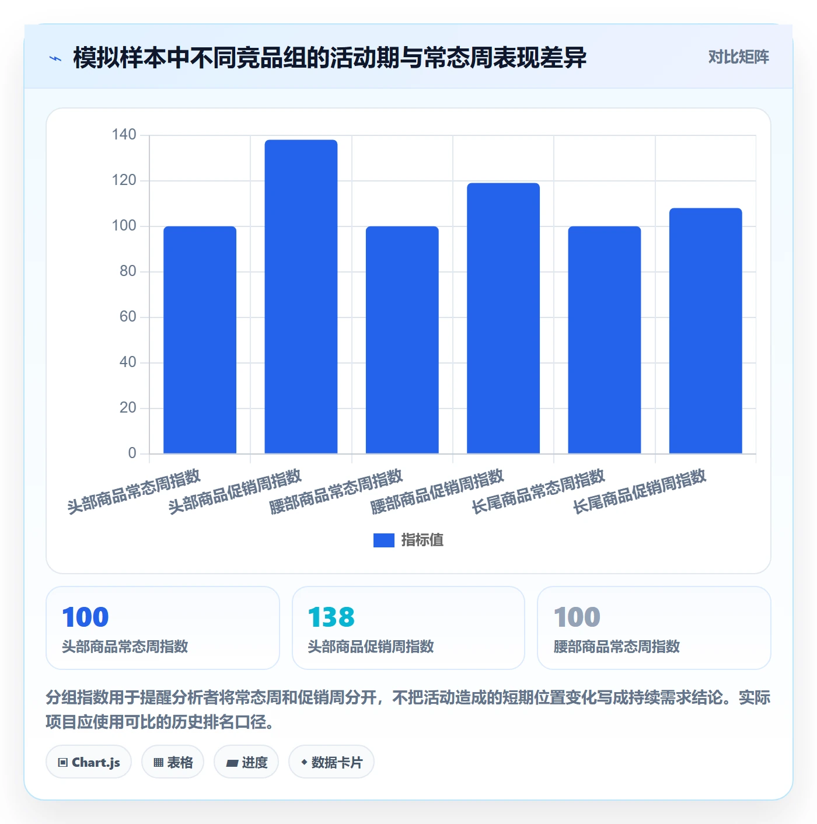Click the blue 100 value in first card
Screen dimensions: 817x824
[x=85, y=617]
